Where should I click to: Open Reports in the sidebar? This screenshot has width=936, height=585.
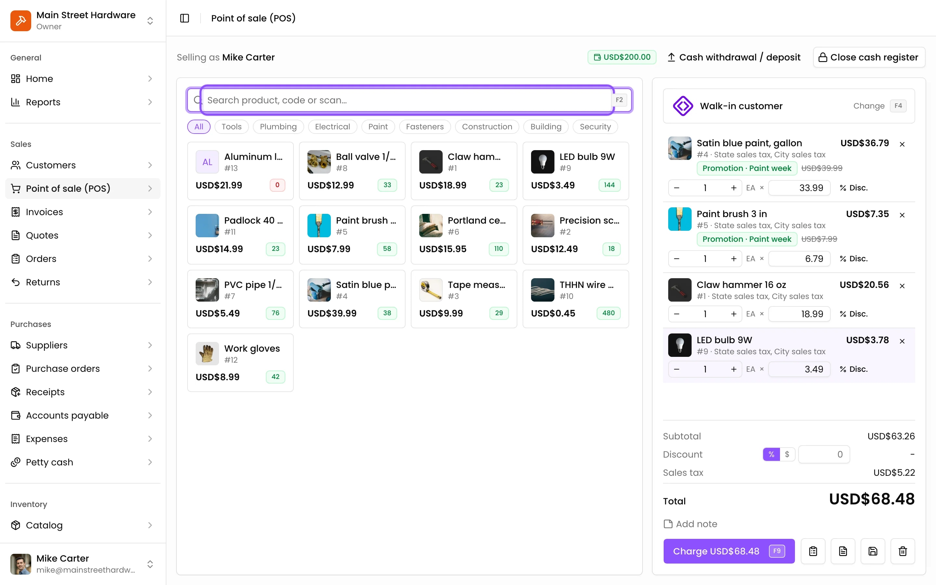[x=83, y=102]
